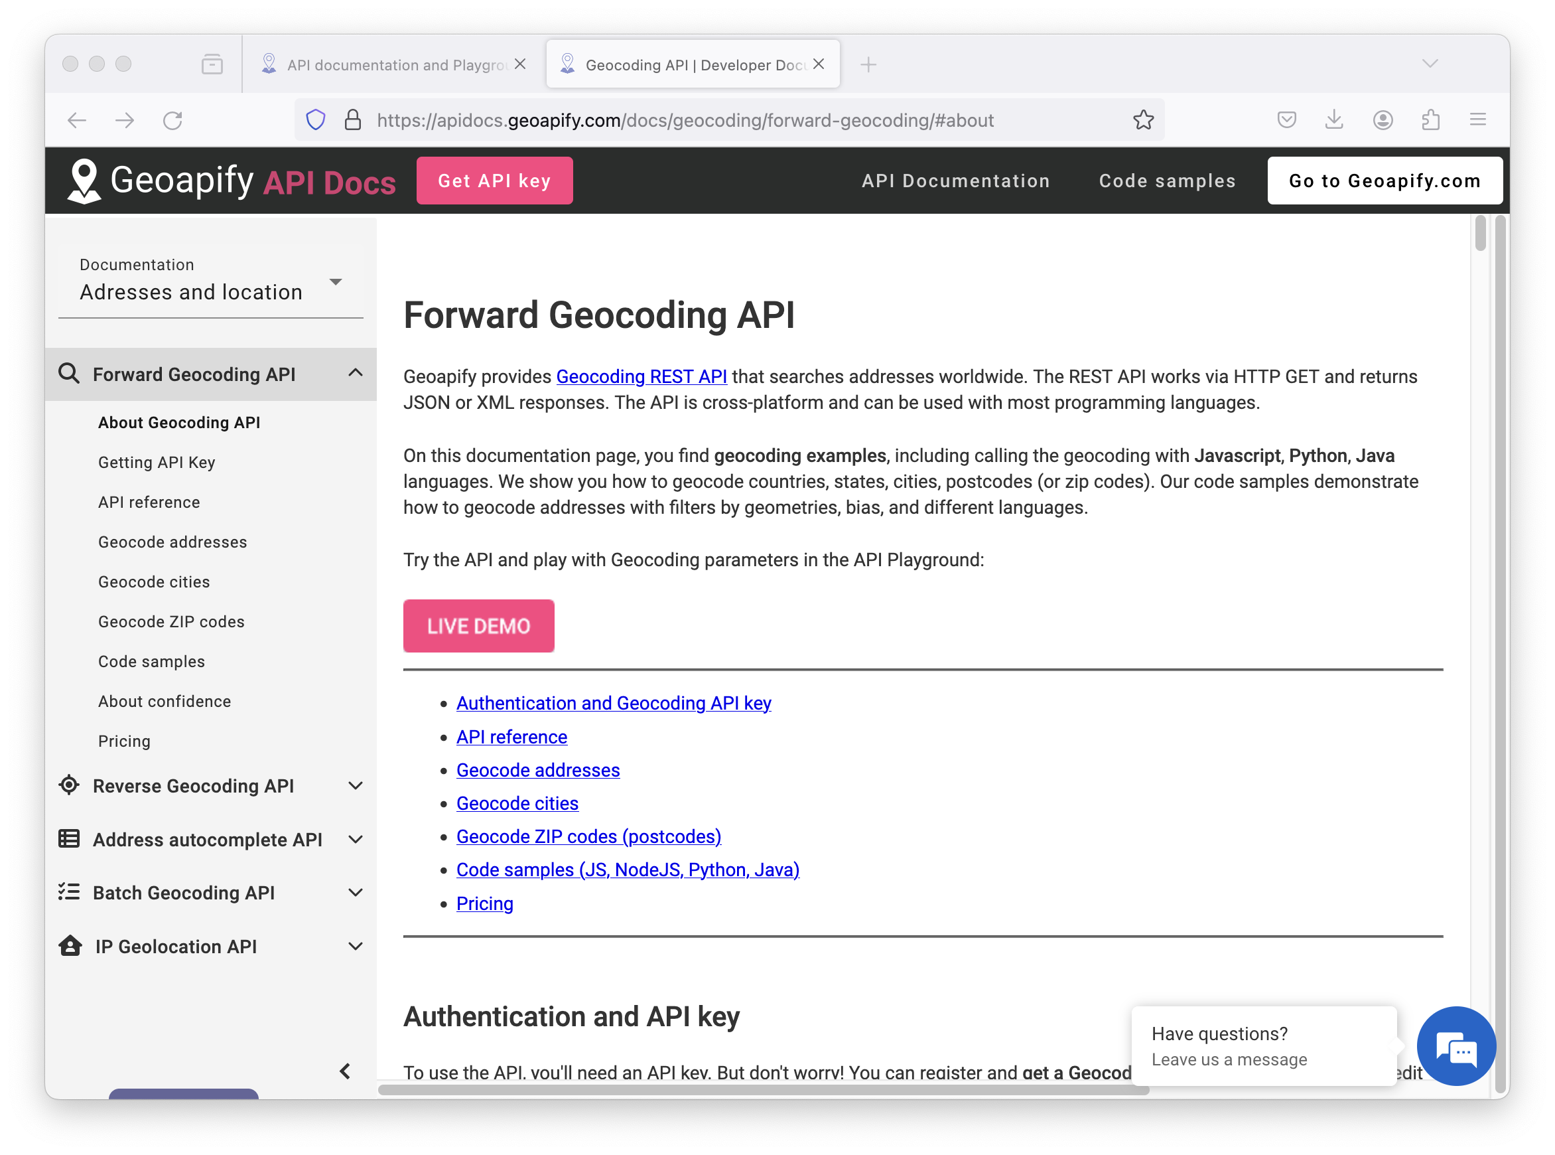Go back using browser back arrow
Image resolution: width=1555 pixels, height=1155 pixels.
tap(77, 120)
